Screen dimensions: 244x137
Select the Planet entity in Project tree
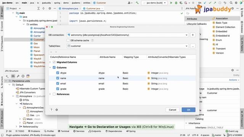(37, 51)
